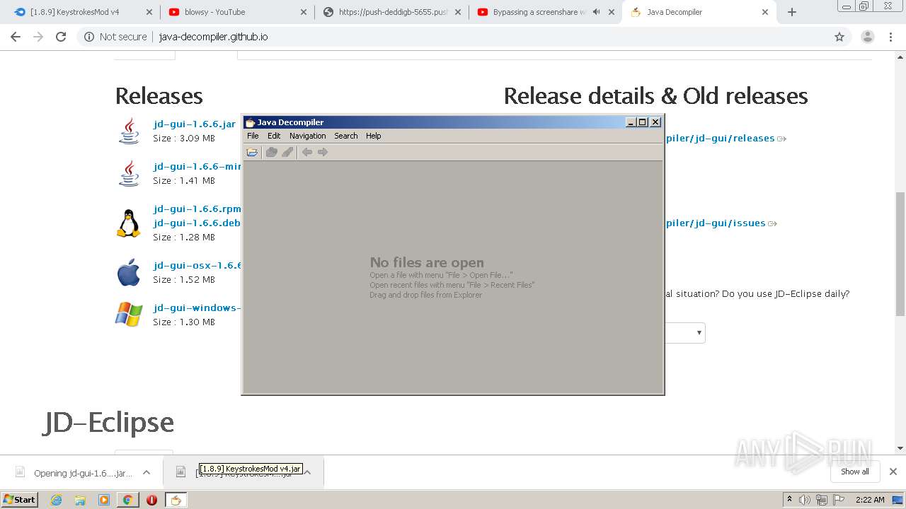Viewport: 906px width, 509px height.
Task: Open Windows Media Player from taskbar
Action: point(104,500)
